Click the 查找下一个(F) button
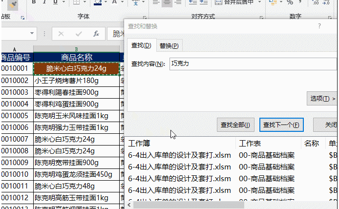This screenshot has width=339, height=209. (x=281, y=125)
